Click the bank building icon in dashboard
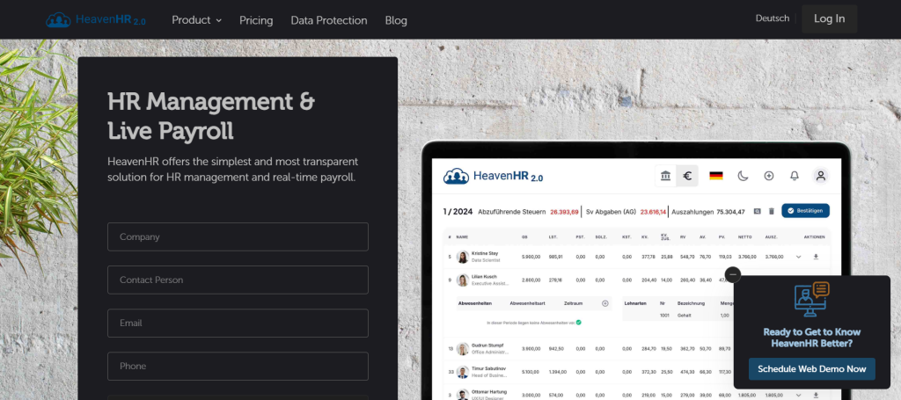 (x=666, y=176)
